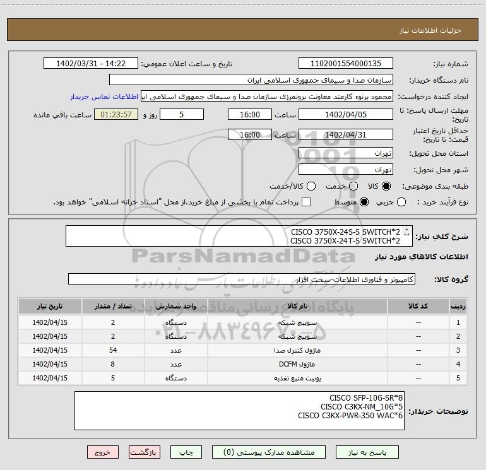Click the تعداد / مقدار column header

click(113, 307)
